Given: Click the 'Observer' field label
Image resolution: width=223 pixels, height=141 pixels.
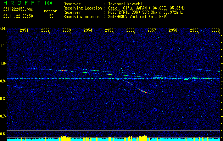Looking at the screenshot, I should pos(72,4).
